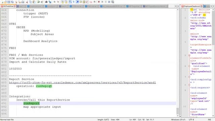Undo the last edit via toolbar
Screen dimensions: 215x121
38,2
